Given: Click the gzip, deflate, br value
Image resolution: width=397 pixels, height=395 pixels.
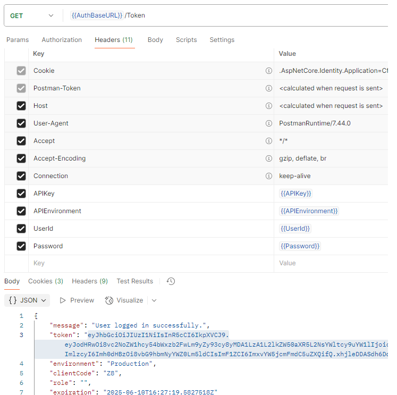Looking at the screenshot, I should [x=302, y=158].
